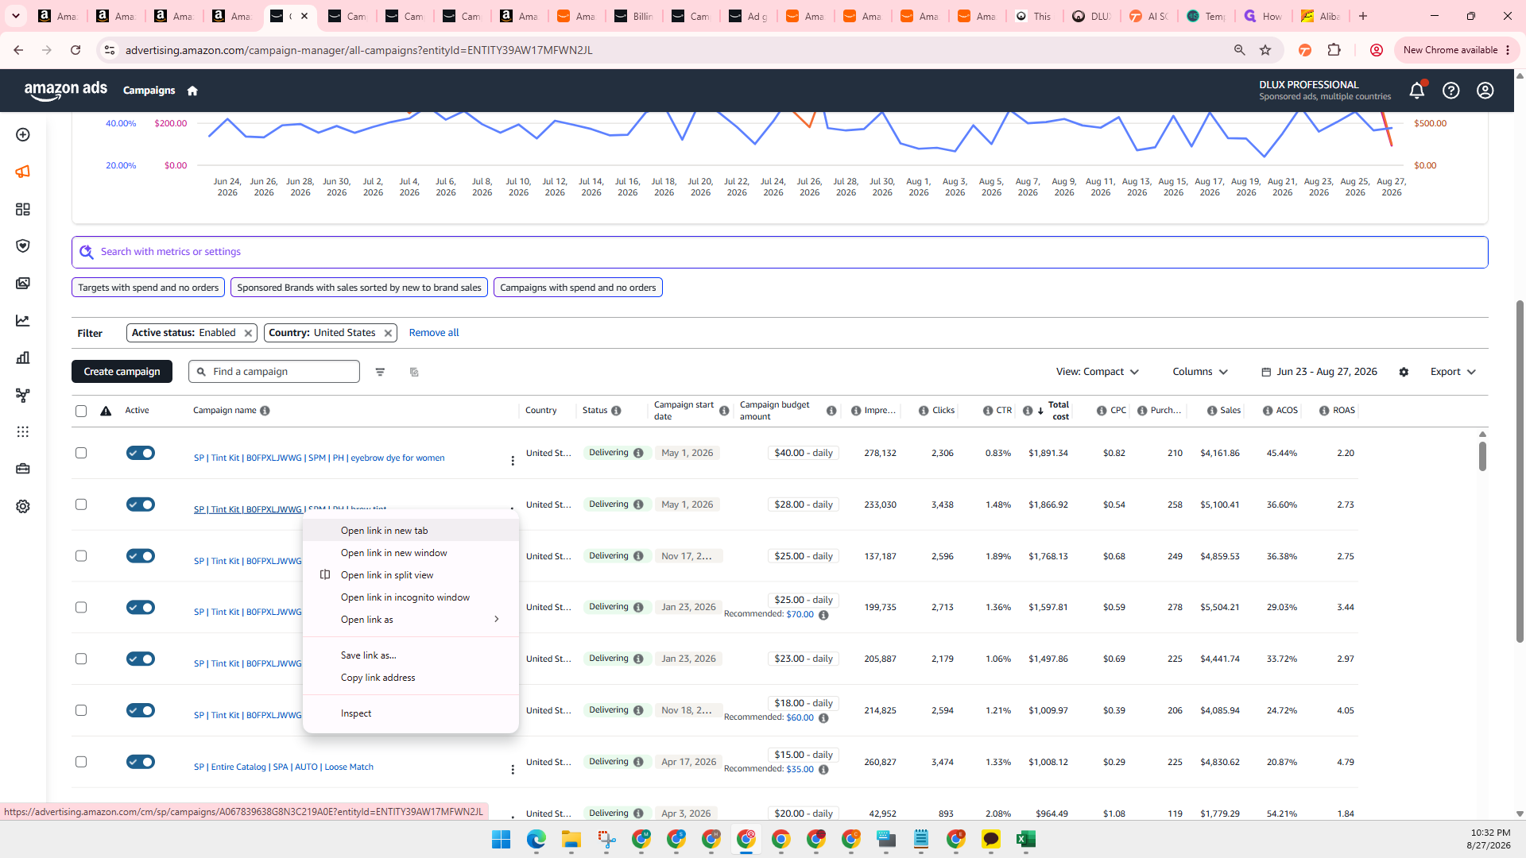This screenshot has width=1526, height=858.
Task: Click the Create campaign button
Action: point(122,372)
